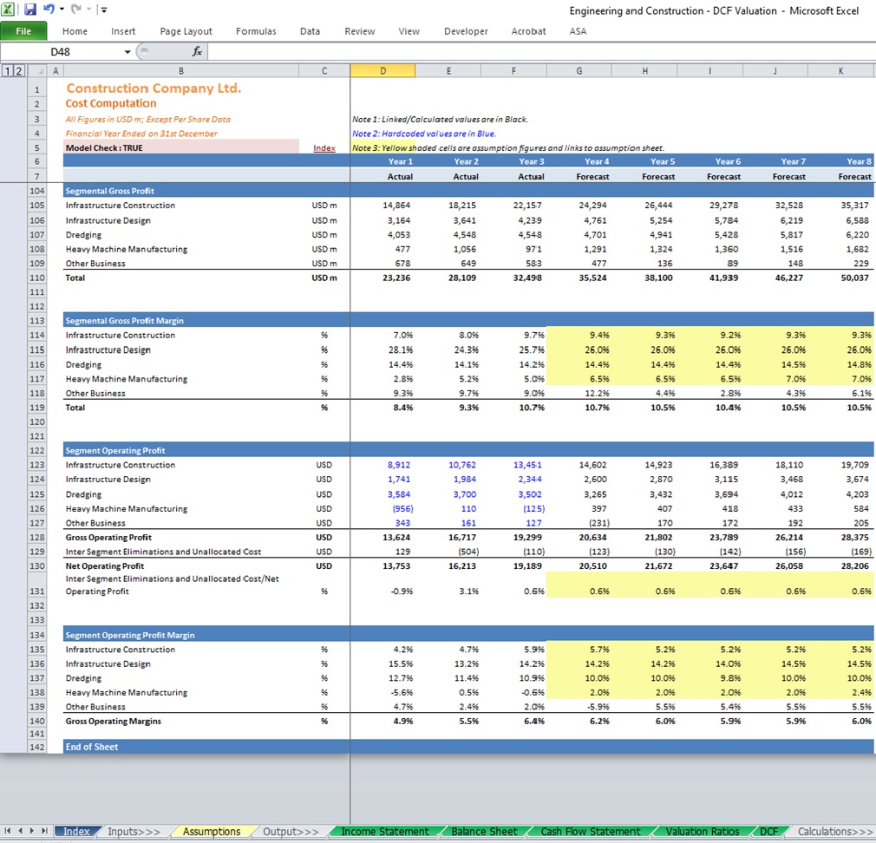Open the File tab
The height and width of the screenshot is (843, 876).
[x=23, y=31]
